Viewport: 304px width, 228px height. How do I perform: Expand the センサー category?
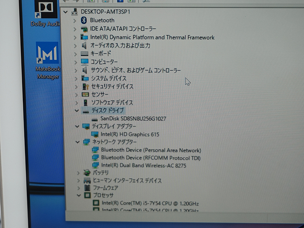coord(76,95)
